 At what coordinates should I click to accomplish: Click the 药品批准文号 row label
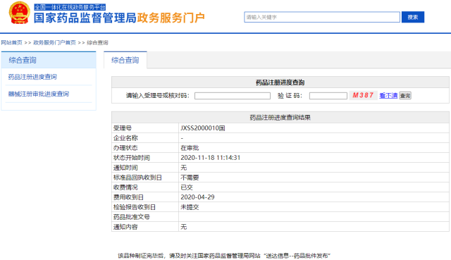click(132, 217)
